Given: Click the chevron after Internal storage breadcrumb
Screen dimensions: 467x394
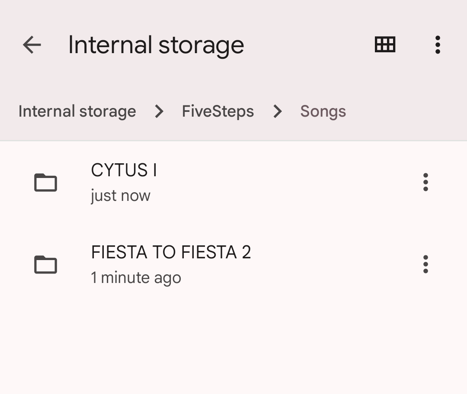Looking at the screenshot, I should (159, 111).
